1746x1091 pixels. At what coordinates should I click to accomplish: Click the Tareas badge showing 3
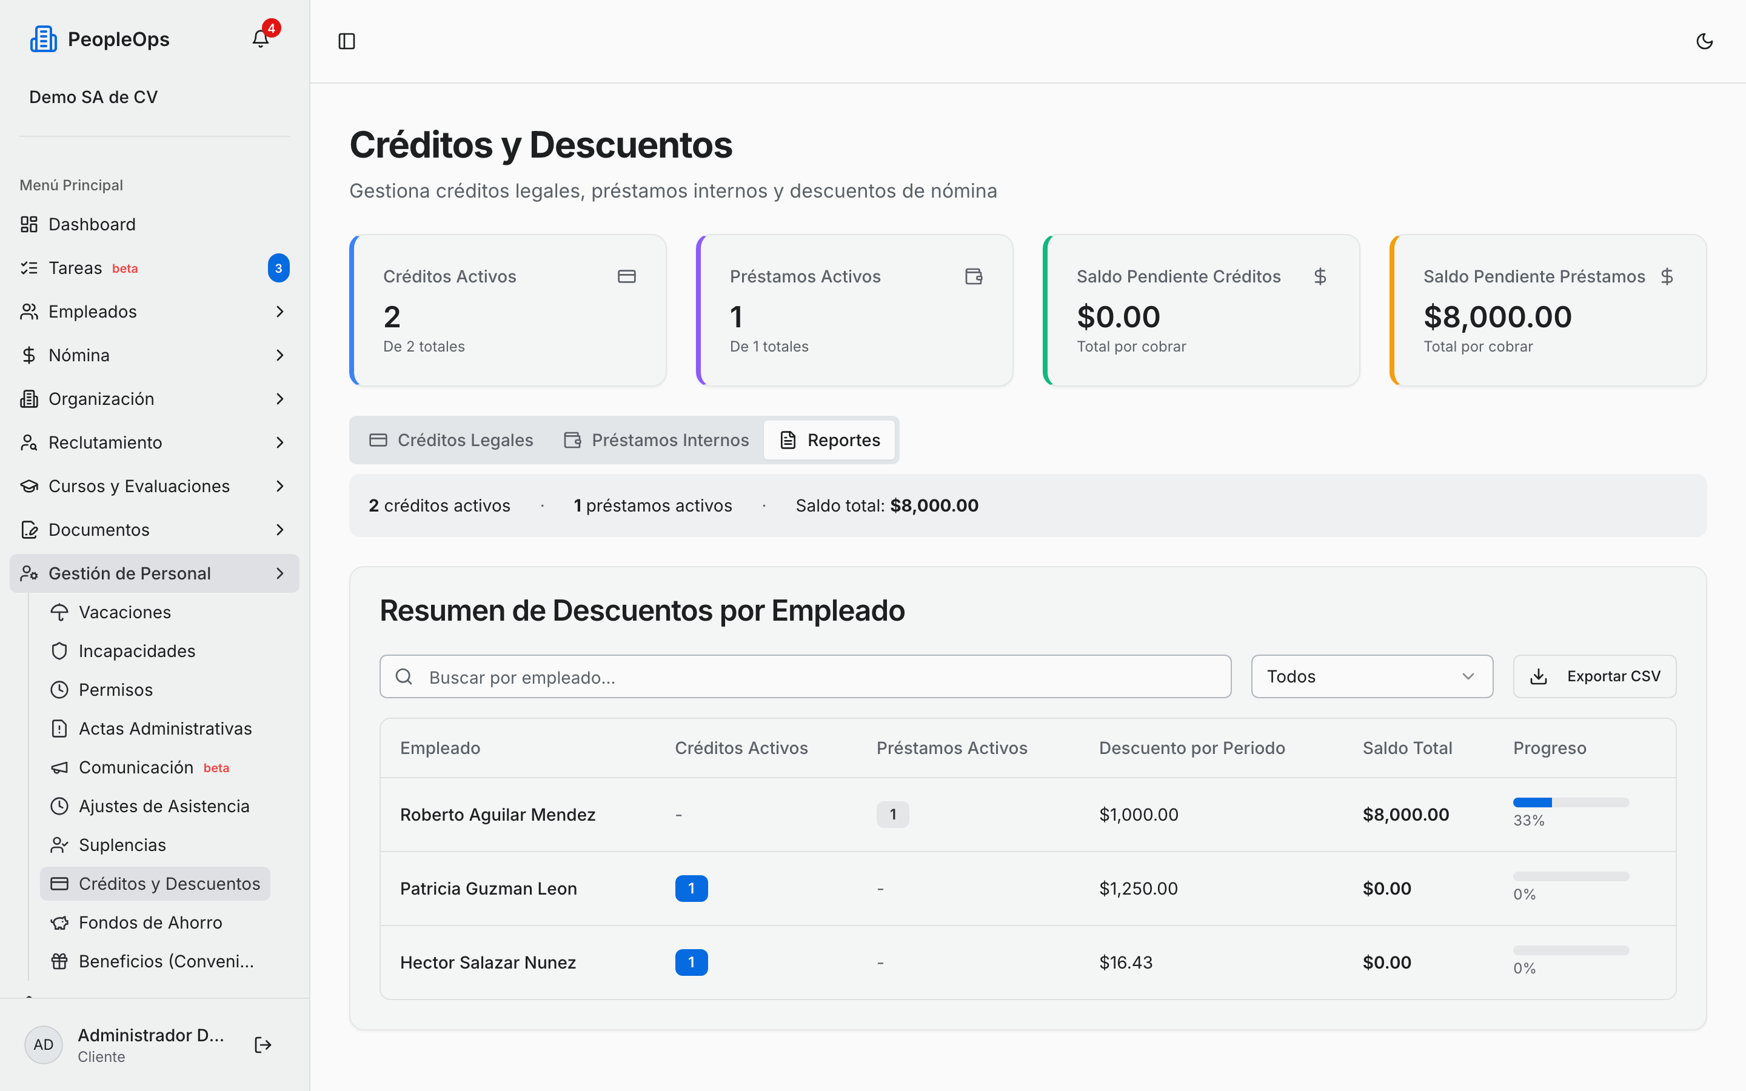(278, 269)
